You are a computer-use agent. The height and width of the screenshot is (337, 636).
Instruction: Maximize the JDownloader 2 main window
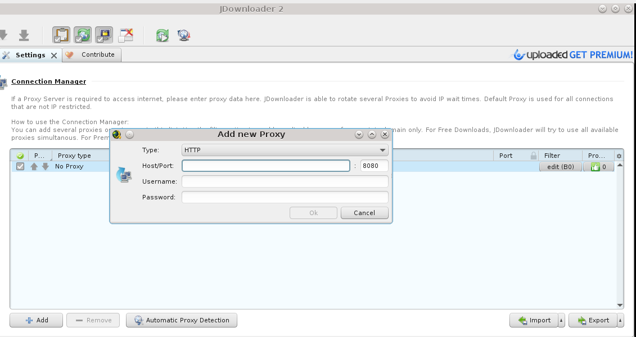(615, 9)
